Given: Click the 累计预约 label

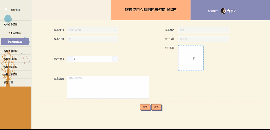Looking at the screenshot, I should click(x=59, y=59).
